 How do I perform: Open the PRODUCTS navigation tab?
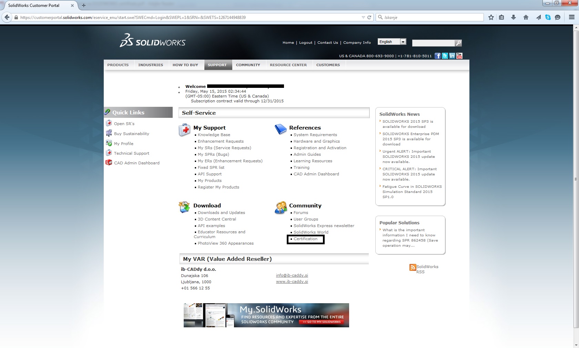click(118, 65)
